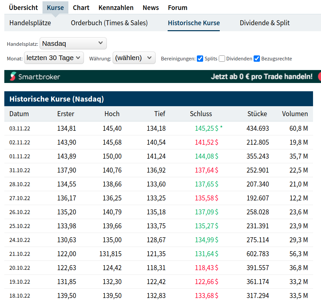Open the Forum tab
Image resolution: width=321 pixels, height=300 pixels.
178,8
